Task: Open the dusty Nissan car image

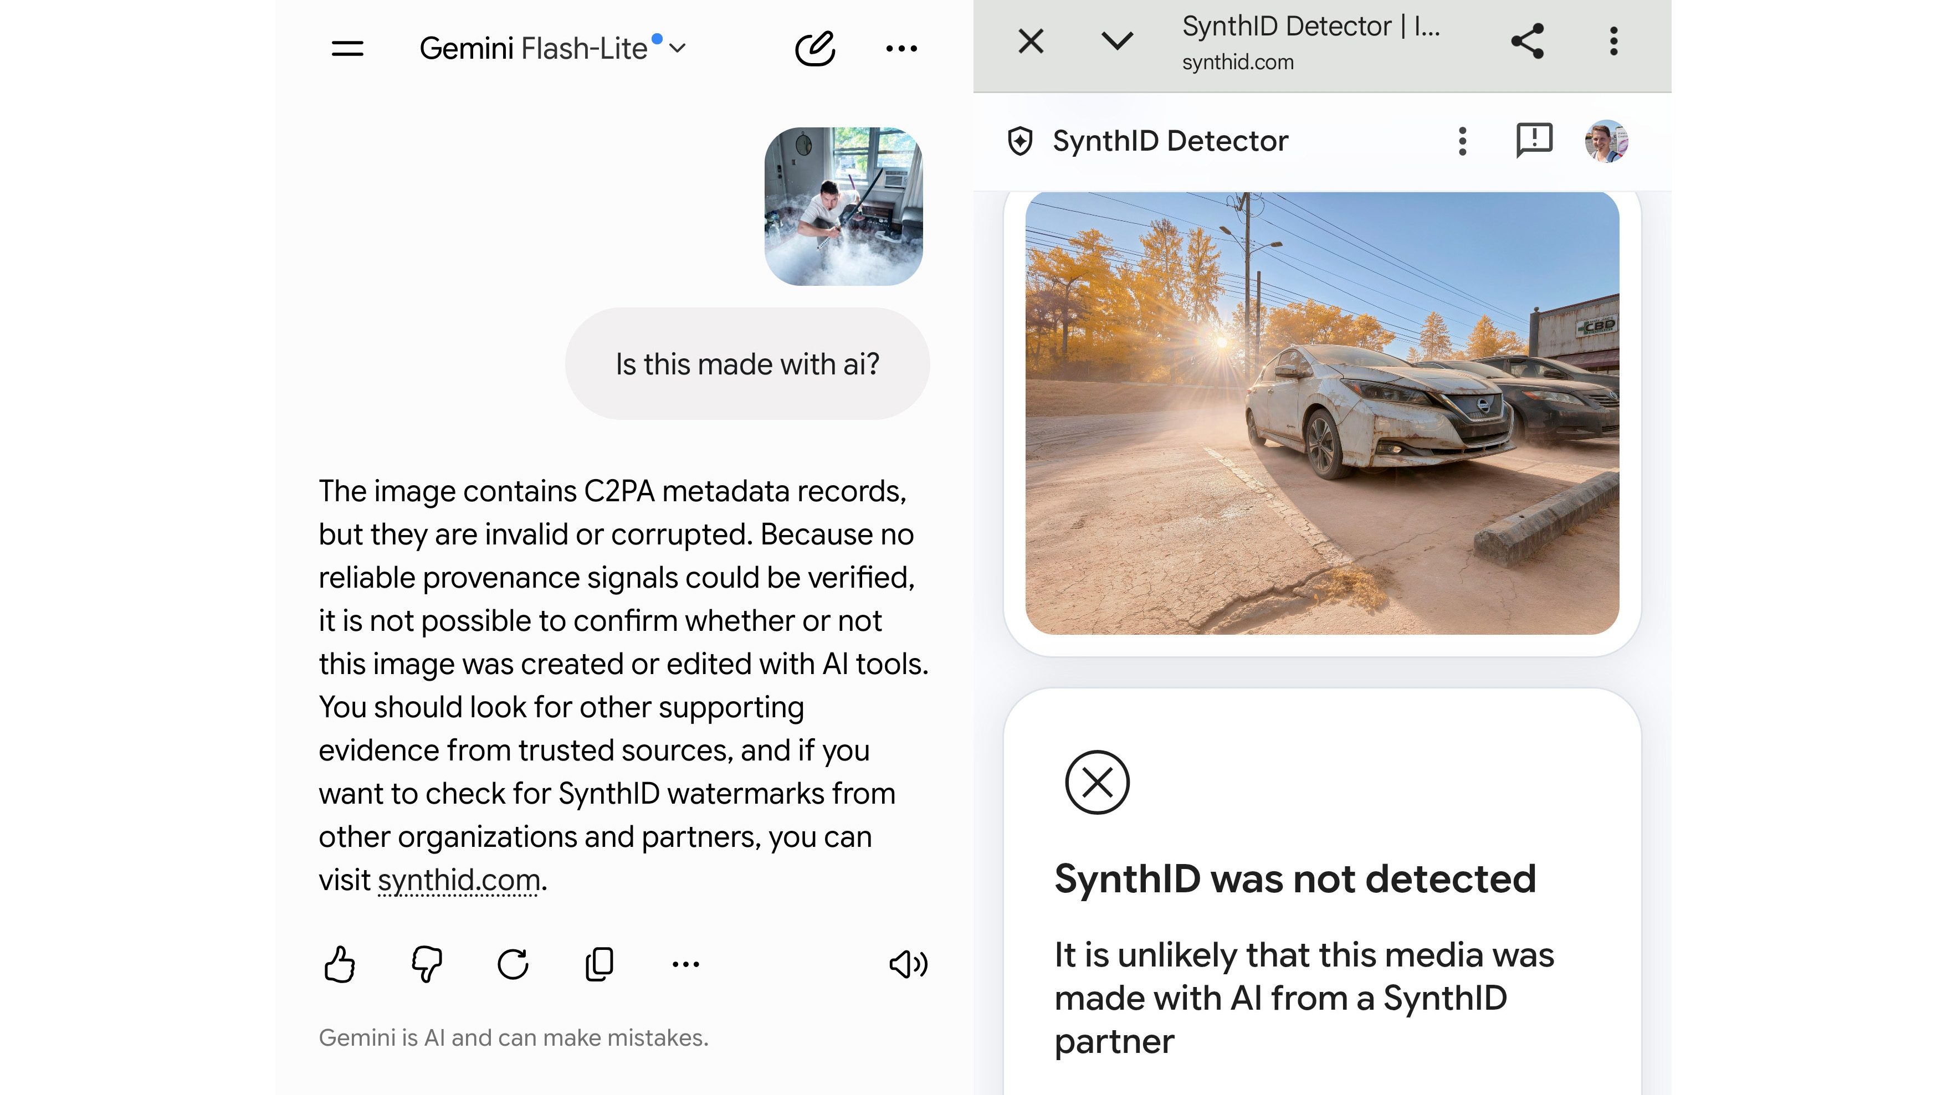Action: tap(1322, 413)
